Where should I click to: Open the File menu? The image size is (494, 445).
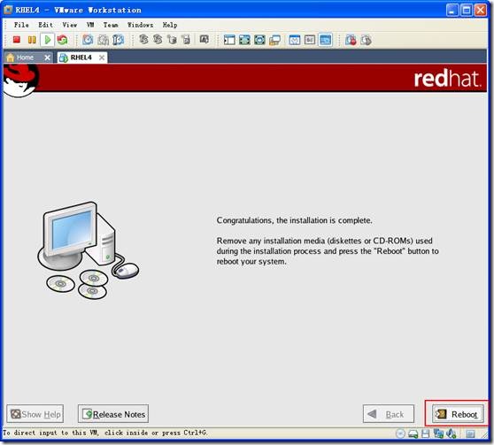point(21,25)
